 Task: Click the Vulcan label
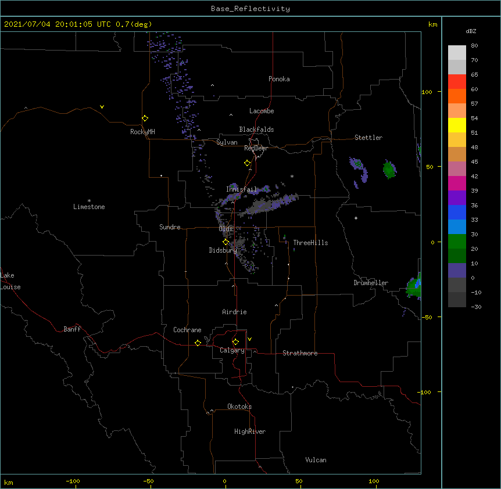316,460
